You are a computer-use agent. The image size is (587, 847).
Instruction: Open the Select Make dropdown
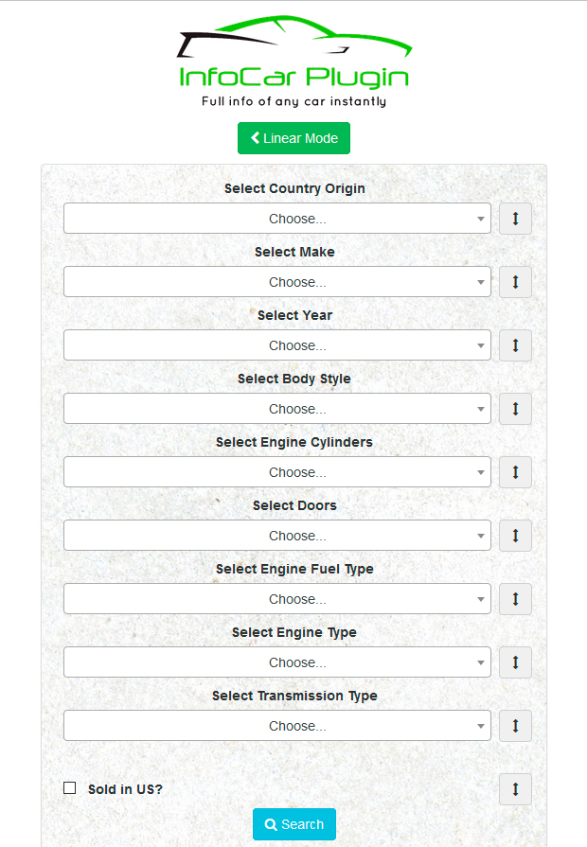[277, 282]
